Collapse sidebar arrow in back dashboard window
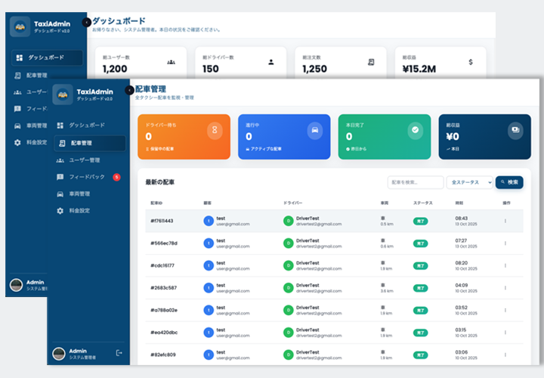Image resolution: width=544 pixels, height=378 pixels. [x=86, y=23]
